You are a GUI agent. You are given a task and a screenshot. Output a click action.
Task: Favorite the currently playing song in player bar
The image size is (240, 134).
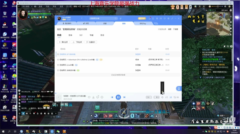[89, 97]
